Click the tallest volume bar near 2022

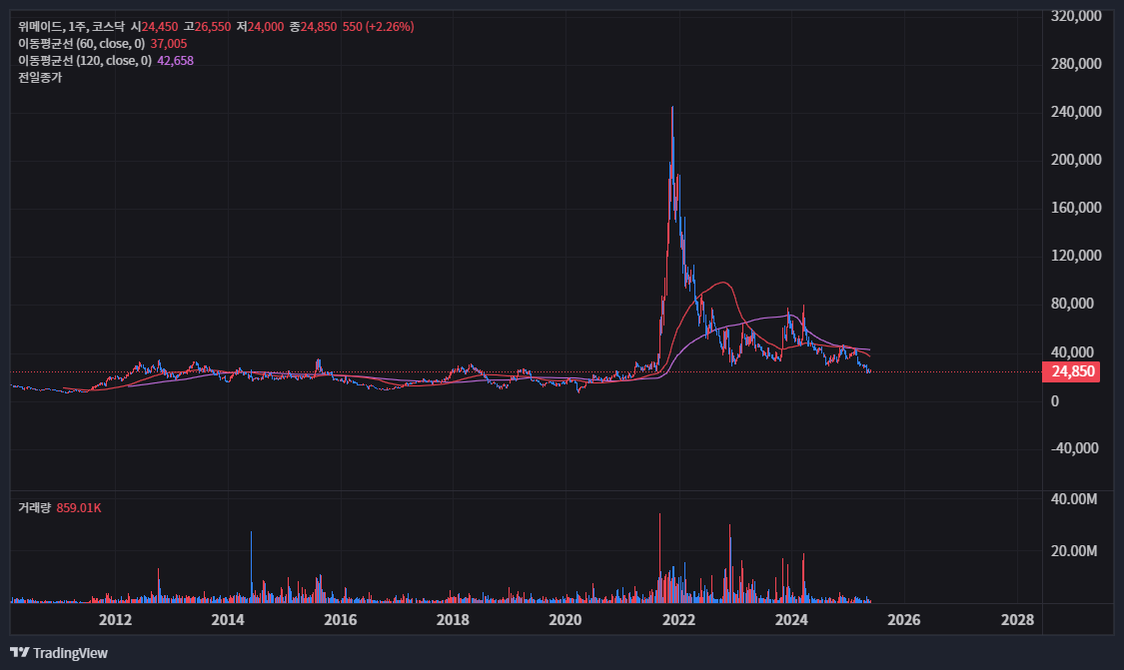click(660, 558)
